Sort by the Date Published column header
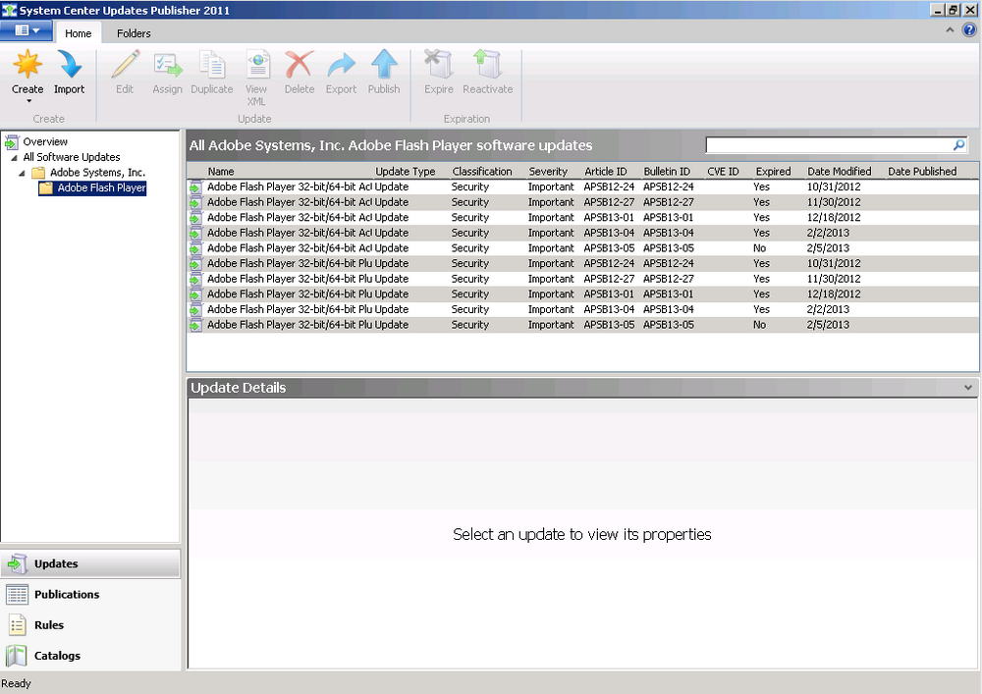 (922, 172)
